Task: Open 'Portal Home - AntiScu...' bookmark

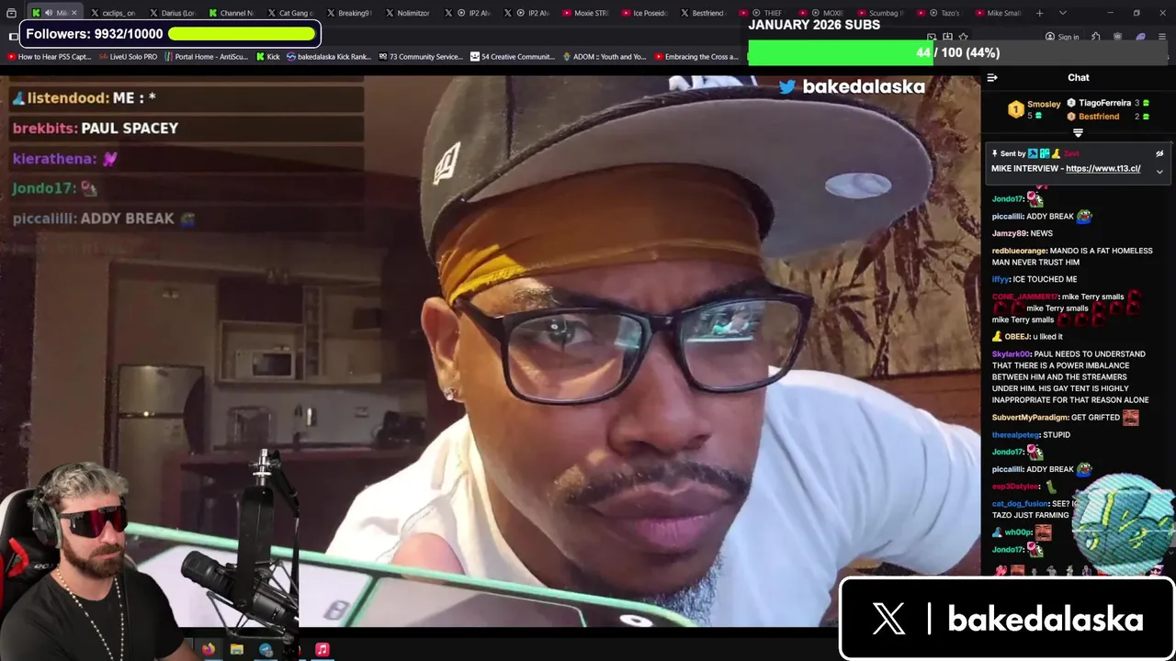Action: coord(206,57)
